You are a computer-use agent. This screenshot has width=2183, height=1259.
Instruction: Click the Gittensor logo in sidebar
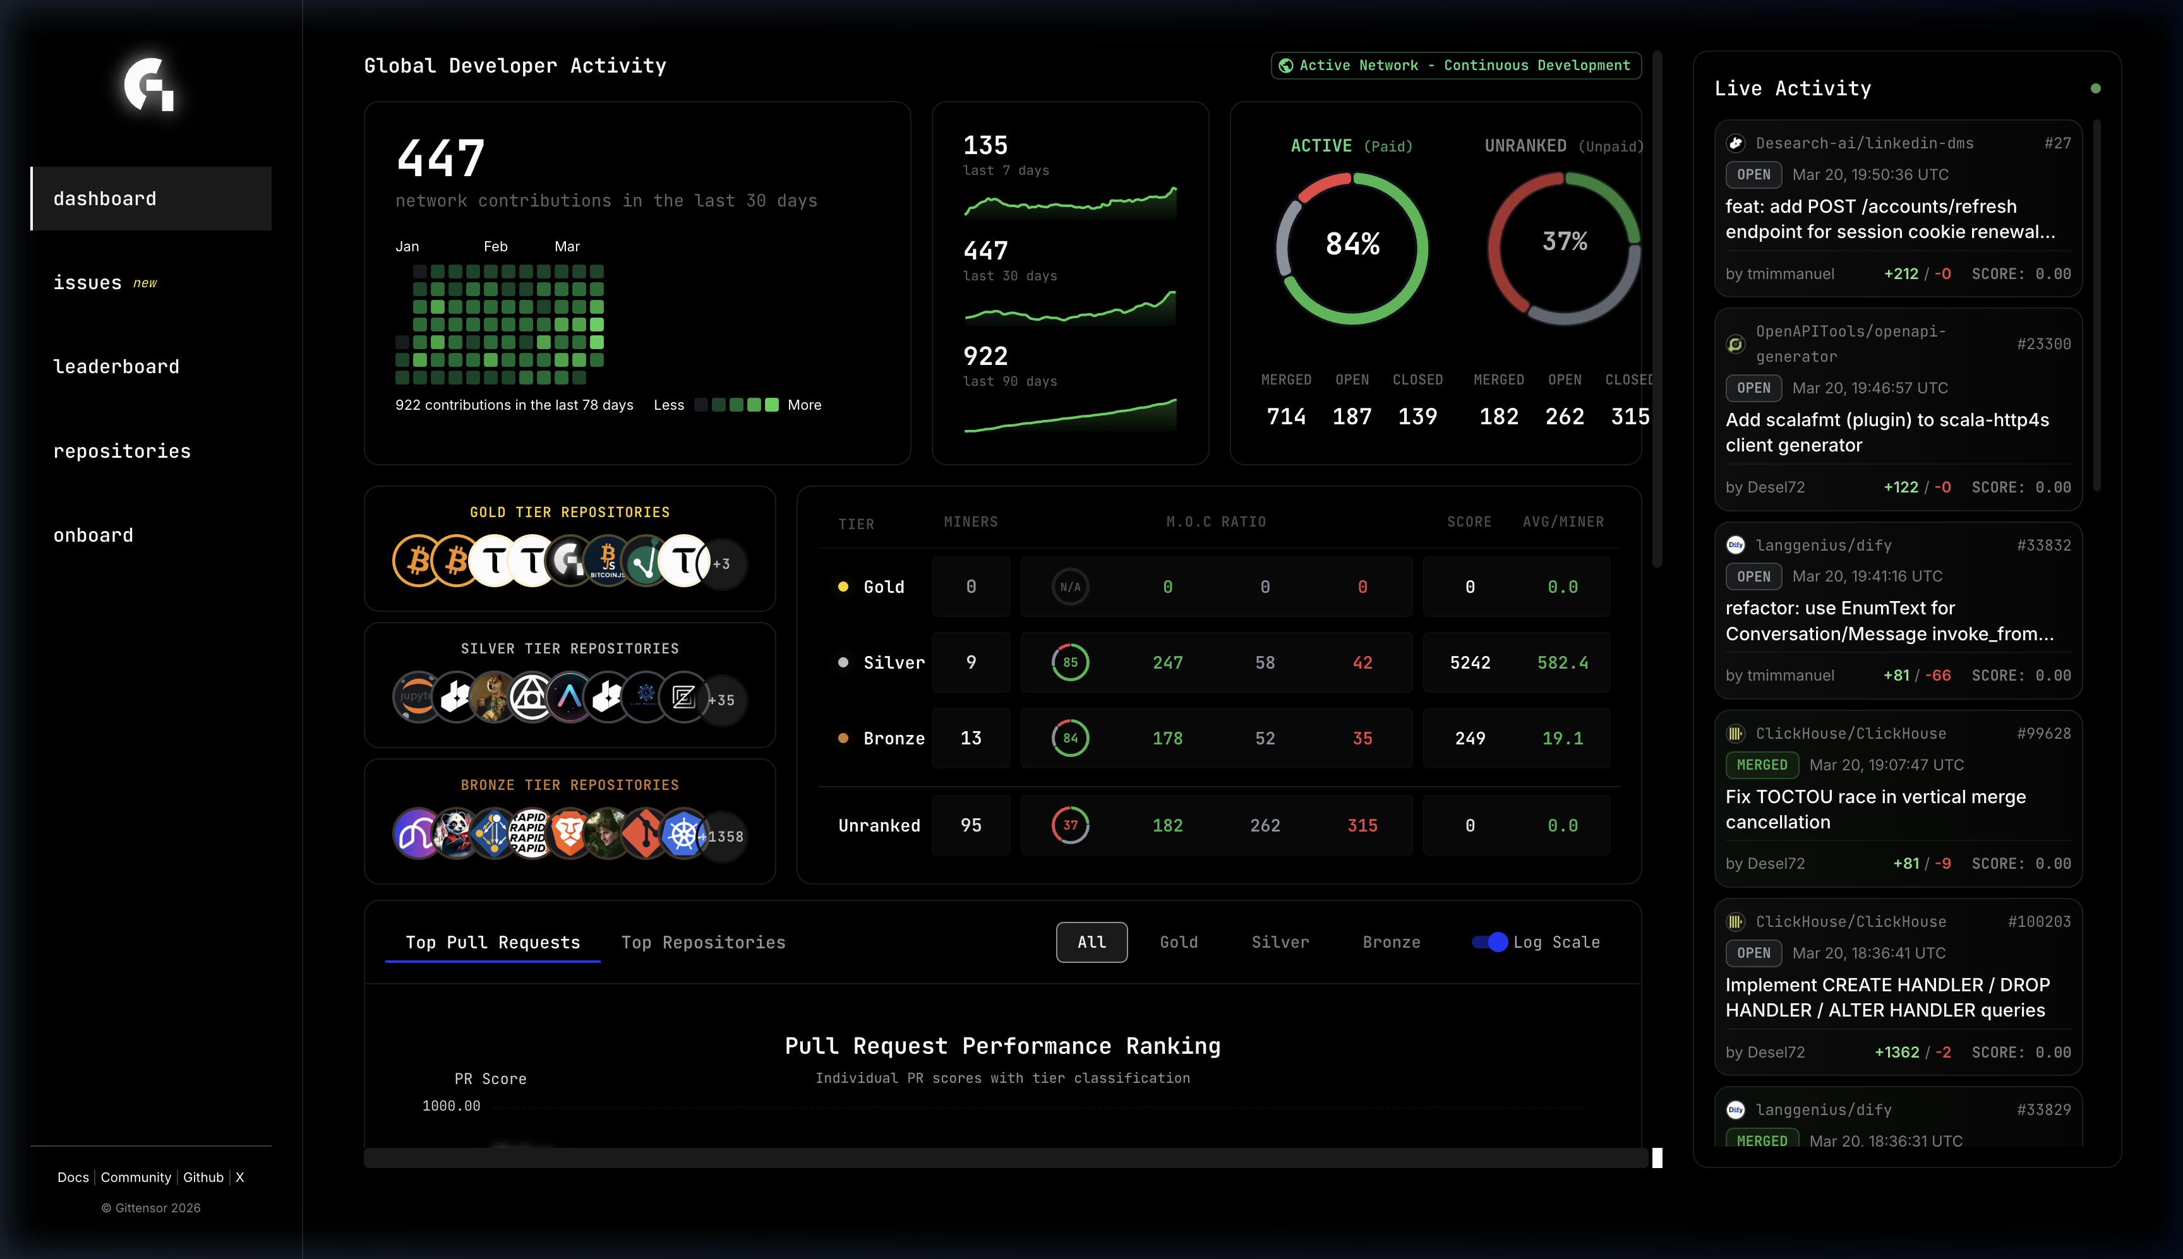pyautogui.click(x=149, y=85)
